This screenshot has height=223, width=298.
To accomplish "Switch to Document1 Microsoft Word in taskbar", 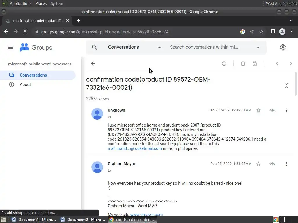I will pos(34,220).
